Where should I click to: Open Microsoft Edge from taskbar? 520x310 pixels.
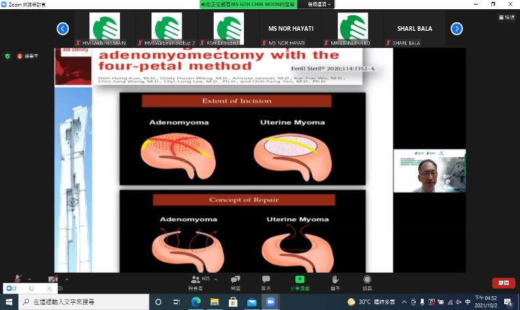click(x=195, y=302)
